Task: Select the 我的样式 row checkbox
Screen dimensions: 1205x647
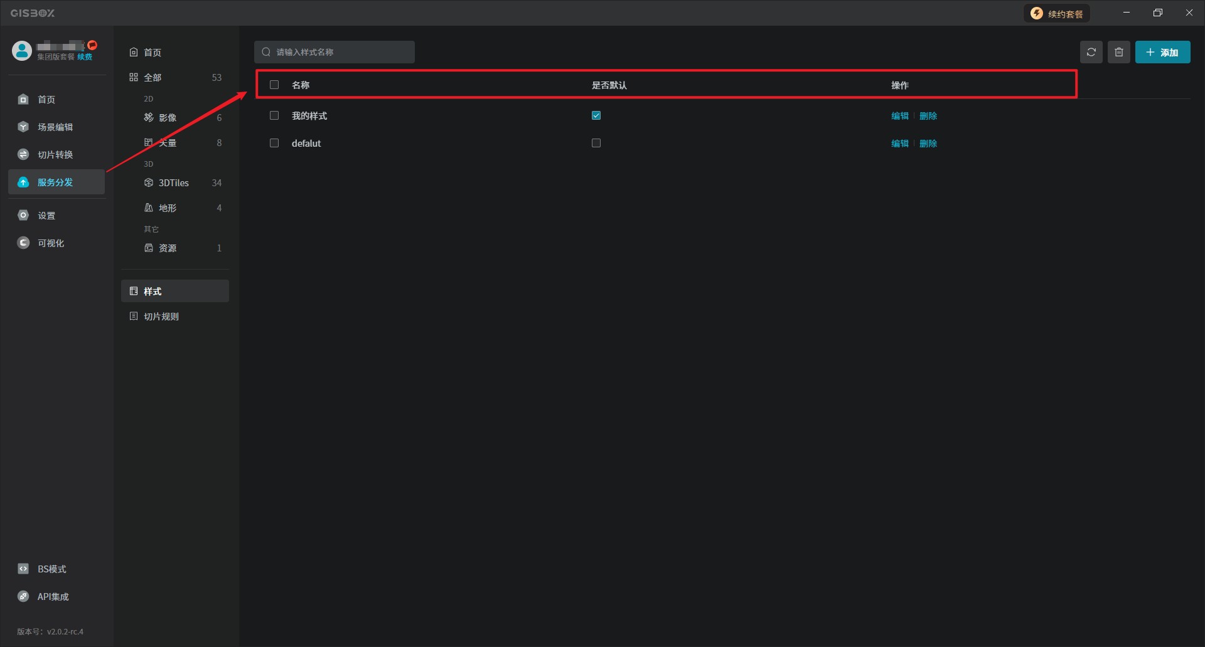Action: coord(274,115)
